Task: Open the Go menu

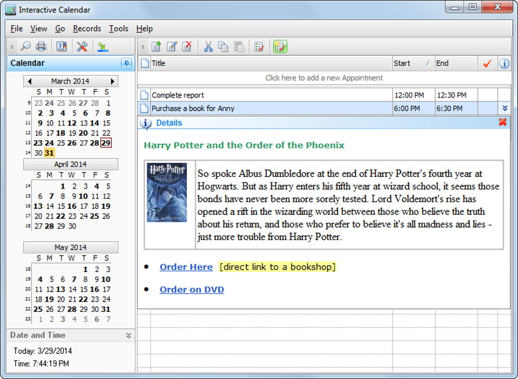Action: click(x=60, y=29)
